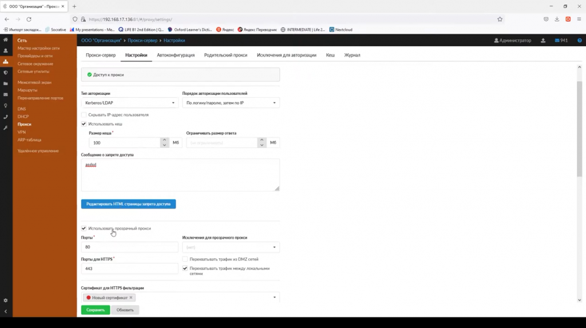Collapse sidebar with the left chevron icon
Viewport: 586px width, 328px height.
click(6, 311)
